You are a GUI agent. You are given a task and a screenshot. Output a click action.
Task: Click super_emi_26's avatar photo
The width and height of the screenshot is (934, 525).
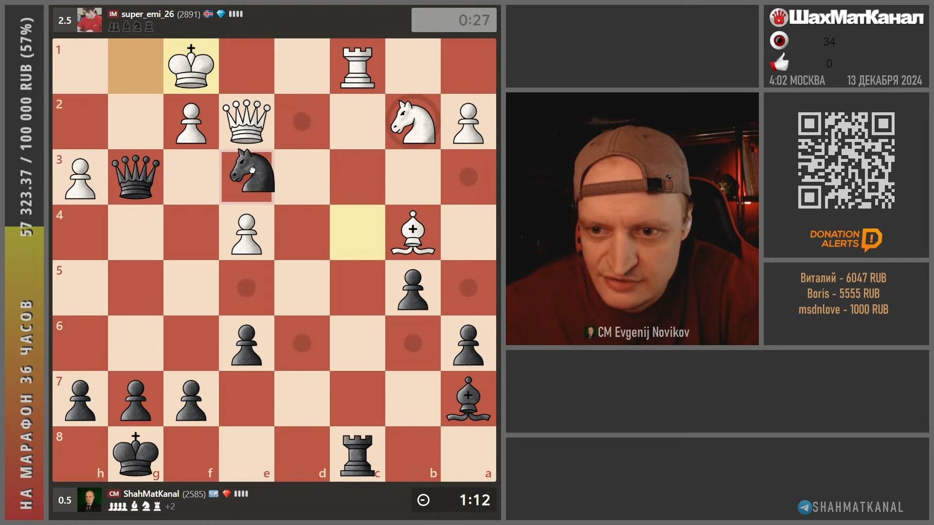(x=89, y=20)
